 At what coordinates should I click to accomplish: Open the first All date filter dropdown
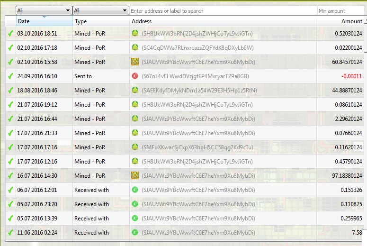pos(44,10)
